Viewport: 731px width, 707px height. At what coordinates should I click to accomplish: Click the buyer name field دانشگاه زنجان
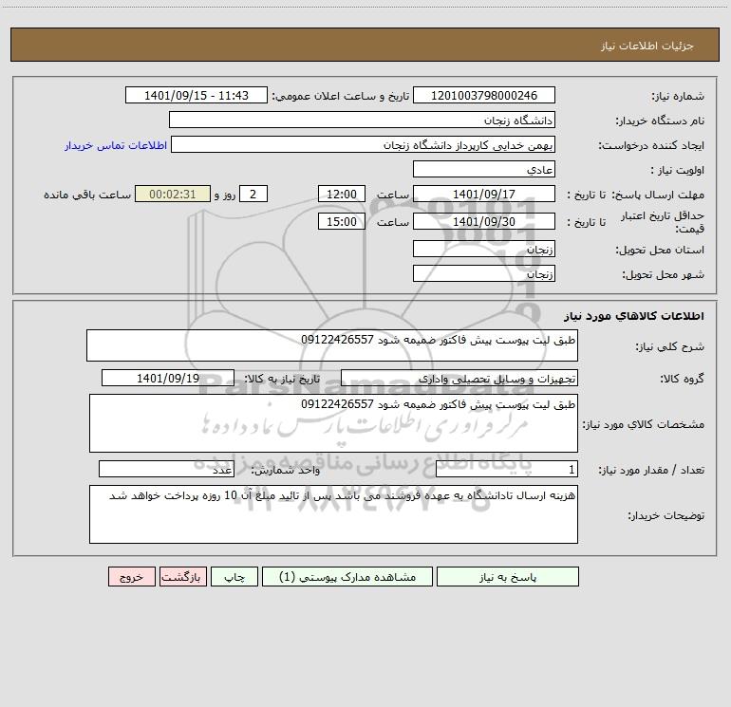[362, 120]
